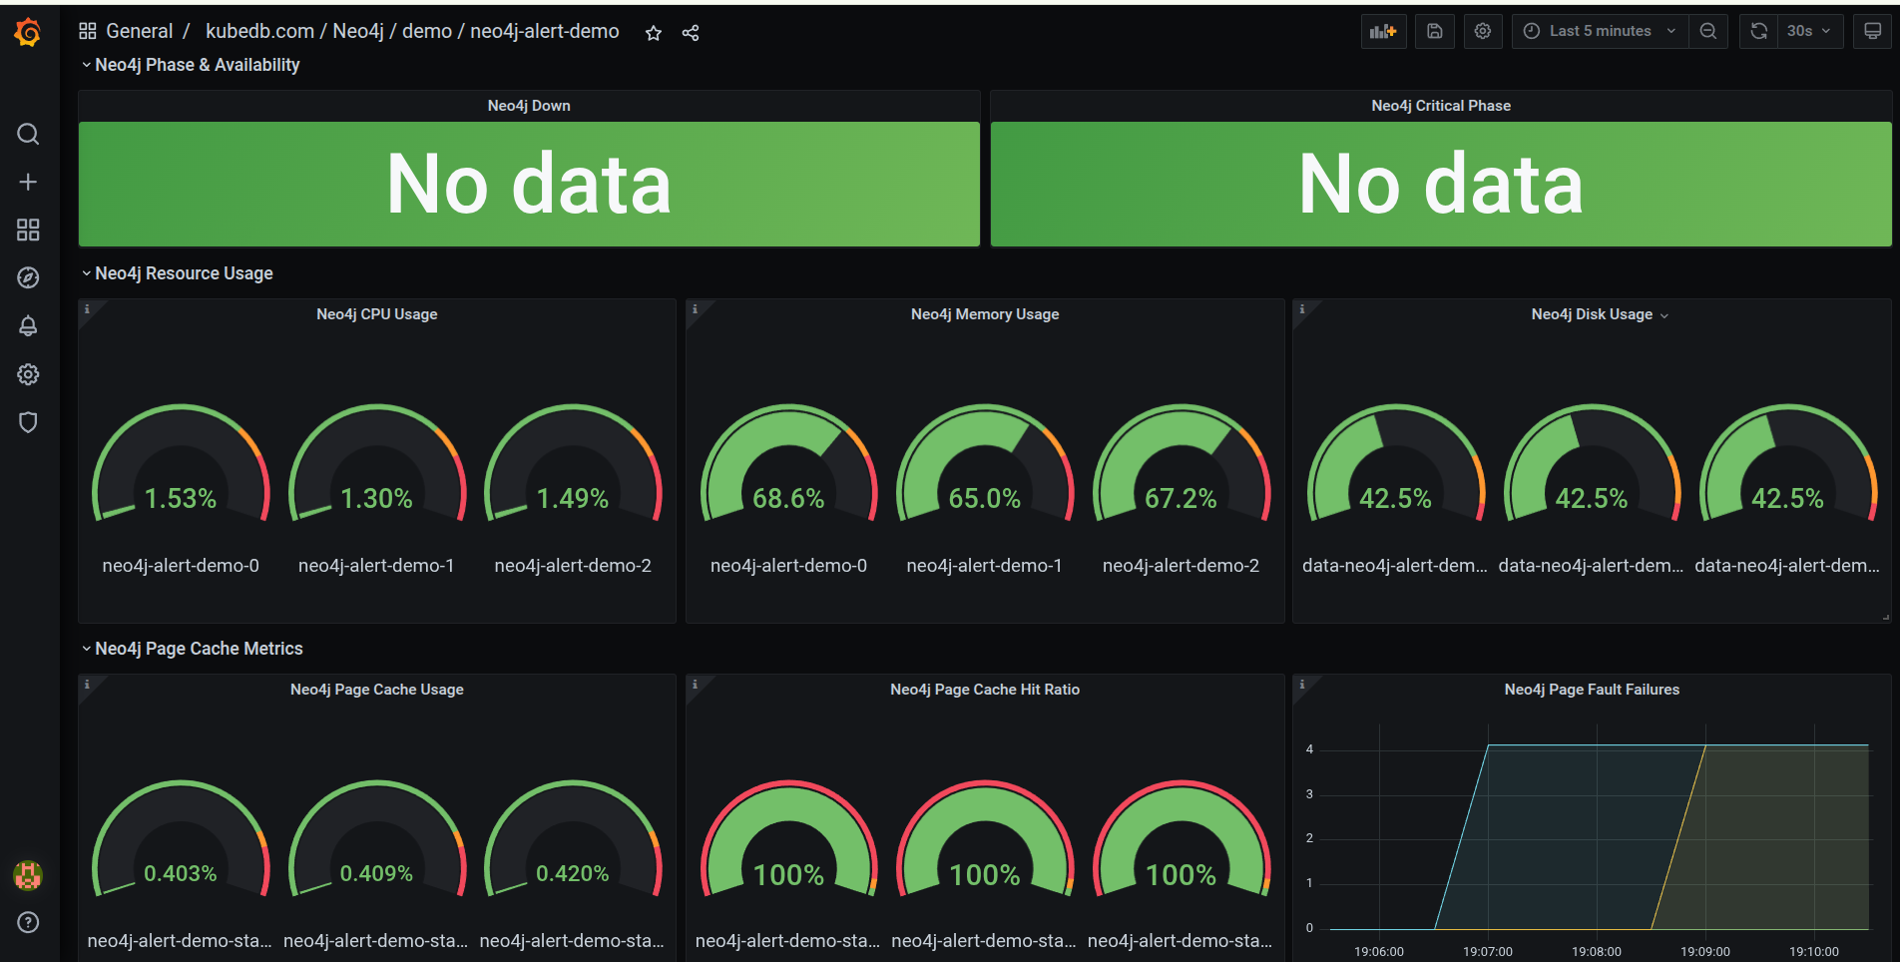Show info for Neo4j Disk Usage panel
Screen dimensions: 1900x962
tap(1301, 309)
